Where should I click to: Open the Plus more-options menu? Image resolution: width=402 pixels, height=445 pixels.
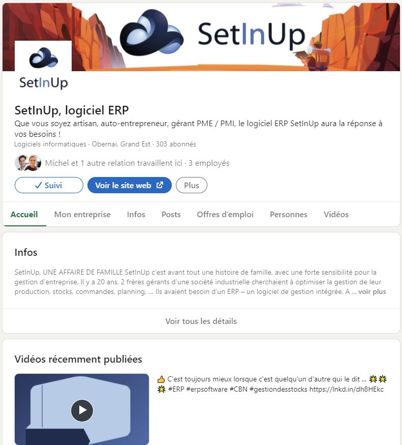[192, 185]
